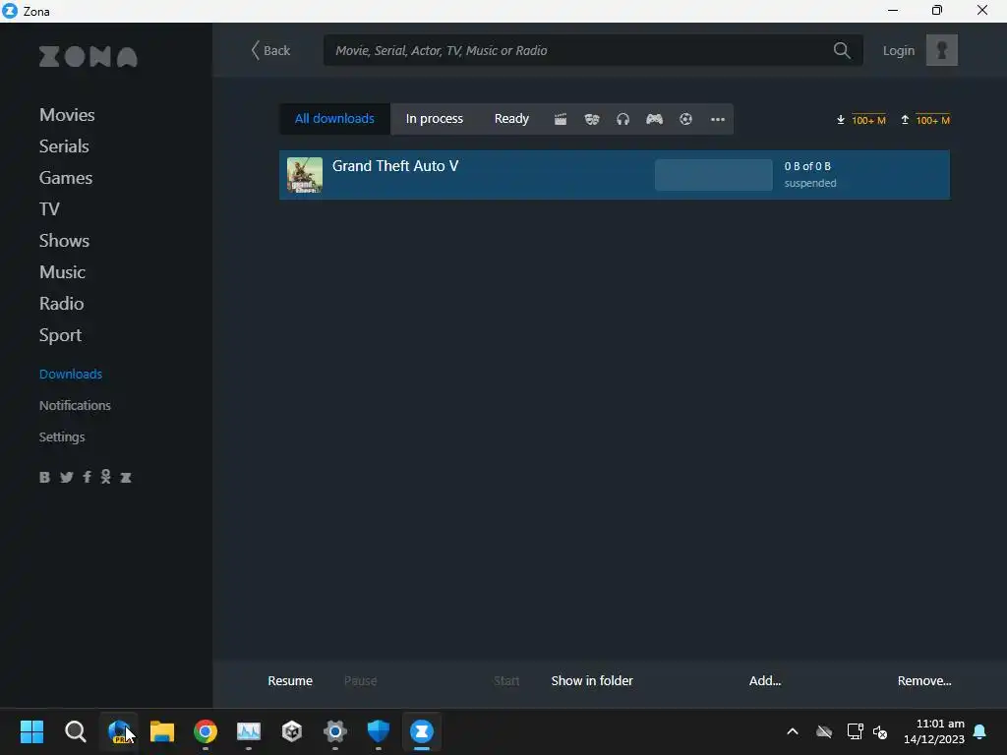This screenshot has height=755, width=1007.
Task: Filter downloads by music headphones icon
Action: tap(622, 119)
